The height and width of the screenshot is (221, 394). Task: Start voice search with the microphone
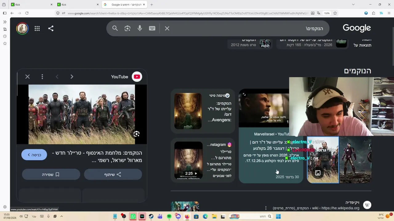[x=140, y=28]
